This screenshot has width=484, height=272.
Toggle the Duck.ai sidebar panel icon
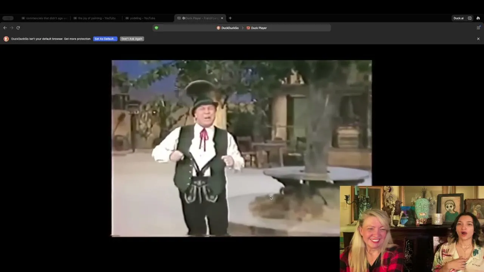[x=470, y=18]
